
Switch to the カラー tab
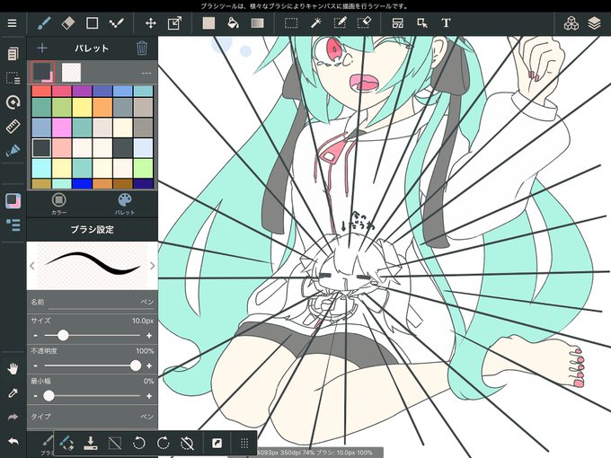(x=58, y=204)
